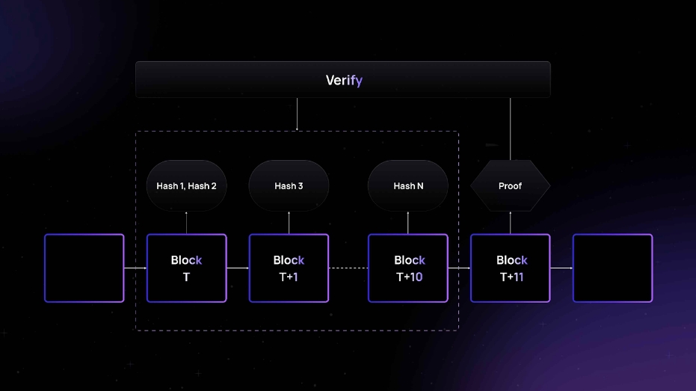Select the Block T+1 box
The width and height of the screenshot is (696, 391).
(289, 268)
